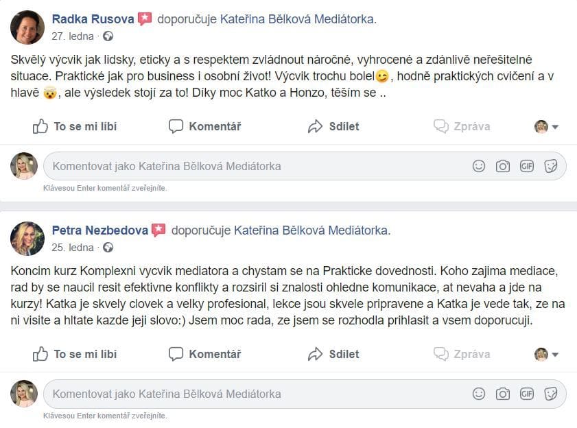The image size is (577, 428).
Task: Open GIF picker in first comment box
Action: (x=527, y=166)
